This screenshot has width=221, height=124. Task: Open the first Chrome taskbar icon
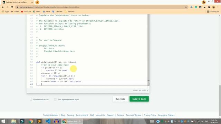tap(31, 121)
